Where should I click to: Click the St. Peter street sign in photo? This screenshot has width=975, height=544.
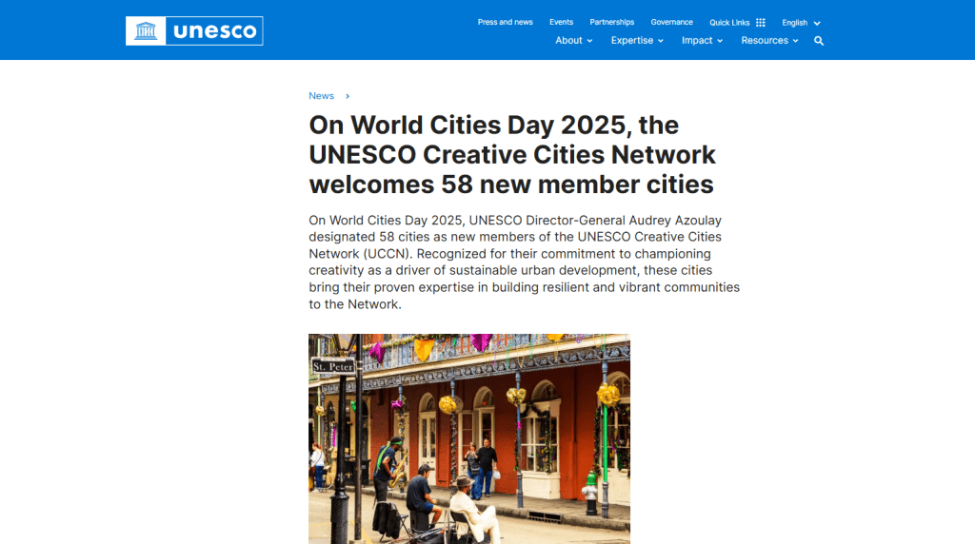333,366
